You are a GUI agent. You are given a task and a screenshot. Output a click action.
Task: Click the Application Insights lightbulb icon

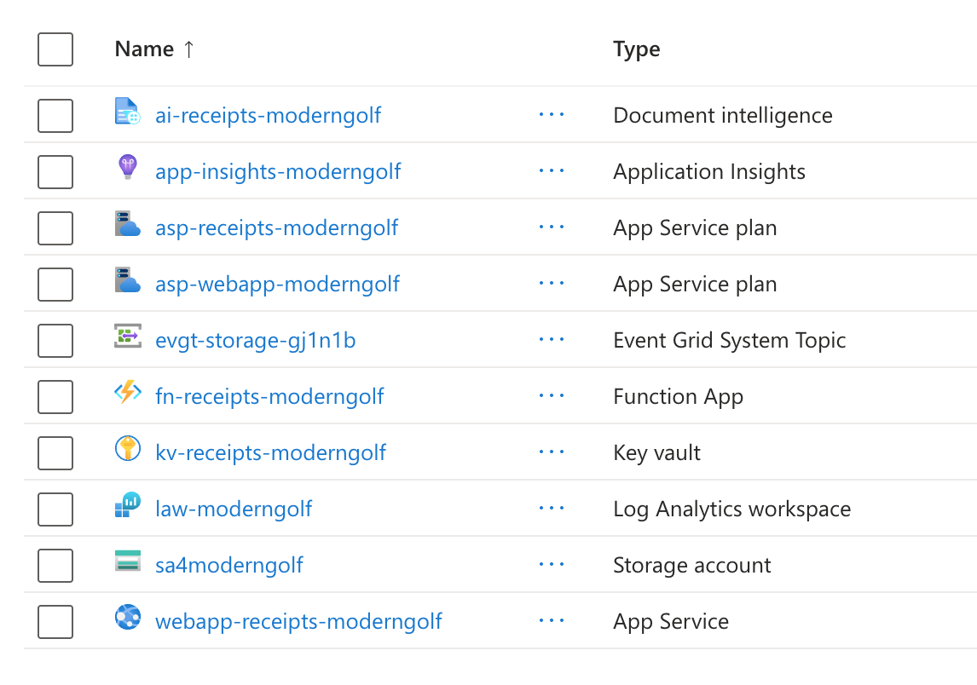click(x=126, y=168)
